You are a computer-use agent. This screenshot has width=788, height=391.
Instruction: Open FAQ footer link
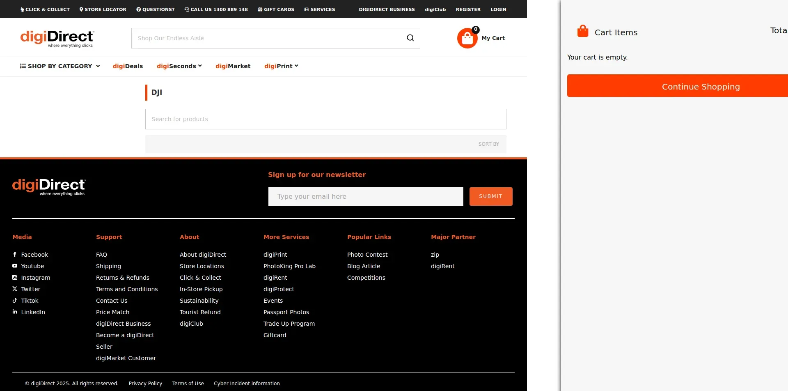point(101,255)
